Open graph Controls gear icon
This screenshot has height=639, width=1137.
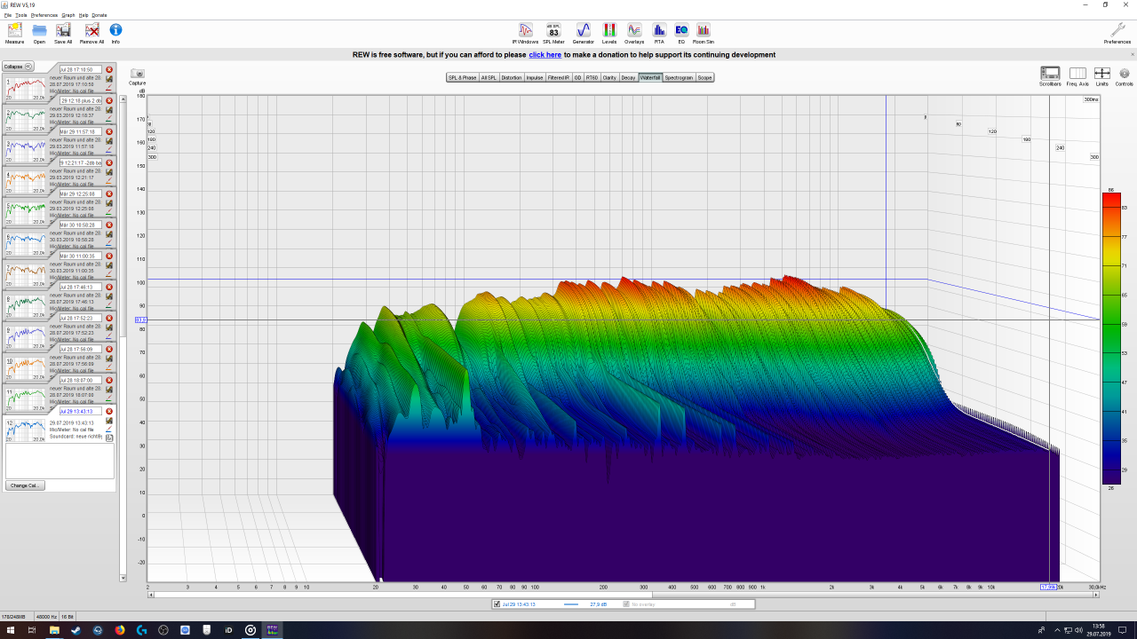point(1124,74)
